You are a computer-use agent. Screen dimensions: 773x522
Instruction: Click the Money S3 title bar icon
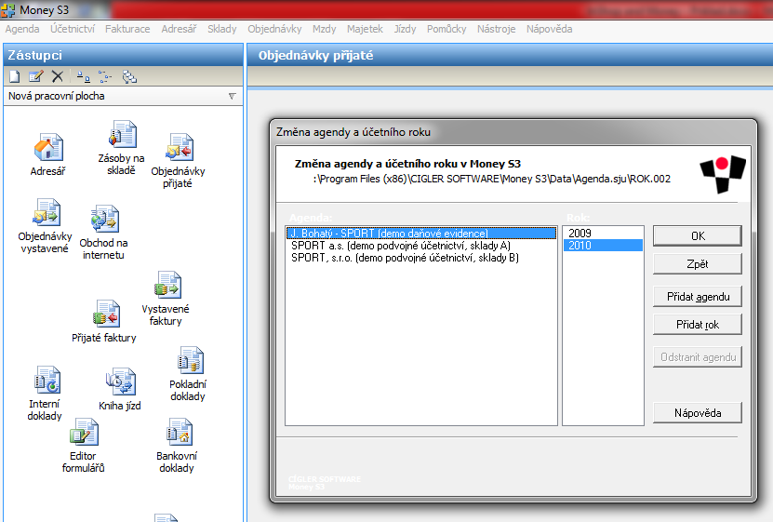coord(7,10)
